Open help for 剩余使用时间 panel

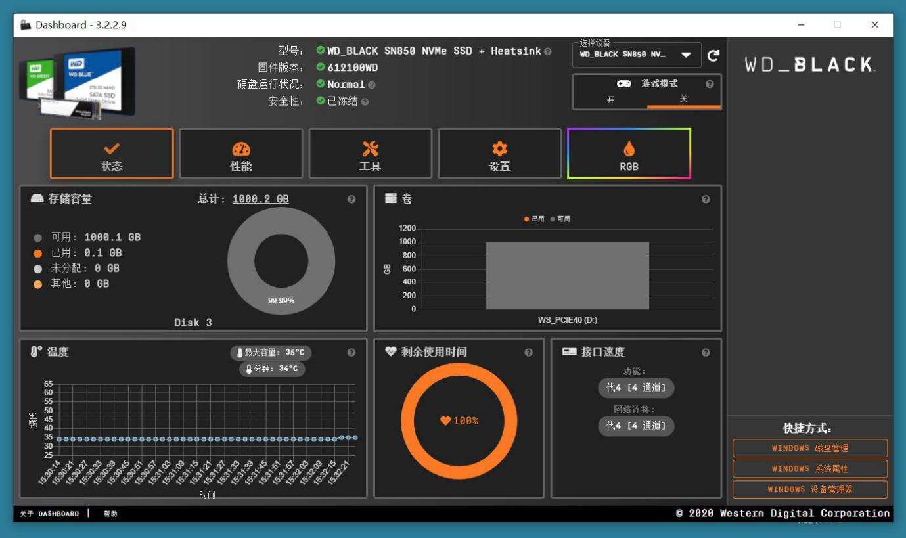tap(529, 353)
